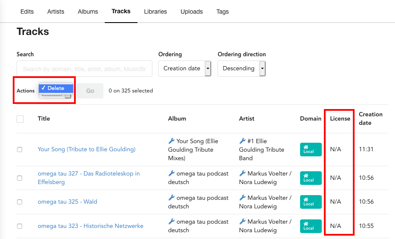Viewport: 395px width, 239px height.
Task: Click the track search input field
Action: click(84, 69)
